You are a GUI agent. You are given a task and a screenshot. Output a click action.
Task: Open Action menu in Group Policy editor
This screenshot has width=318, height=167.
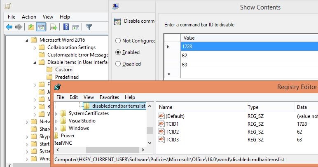pos(29,17)
